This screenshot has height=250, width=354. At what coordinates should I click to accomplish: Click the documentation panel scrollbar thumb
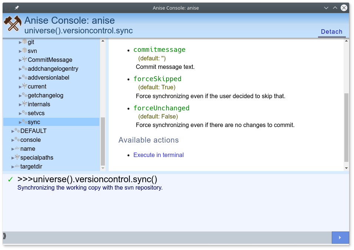pyautogui.click(x=346, y=127)
